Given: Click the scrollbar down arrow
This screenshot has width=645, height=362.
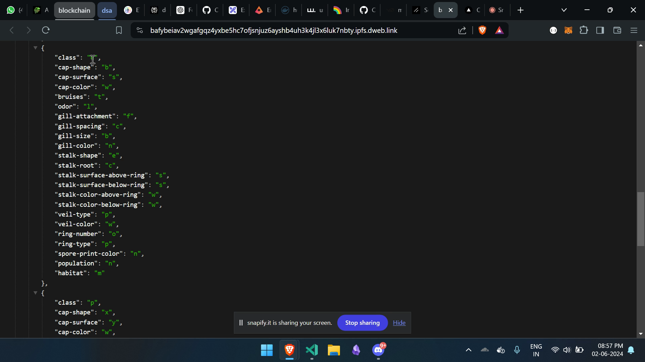Looking at the screenshot, I should click(641, 334).
